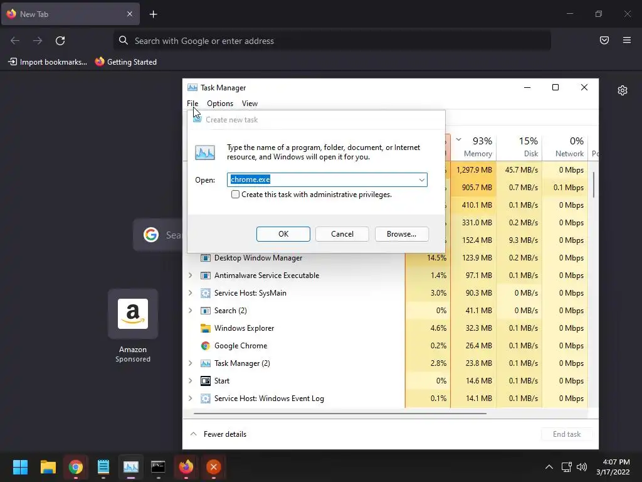The image size is (642, 482).
Task: Switch to Task Manager on the taskbar
Action: pos(131,467)
